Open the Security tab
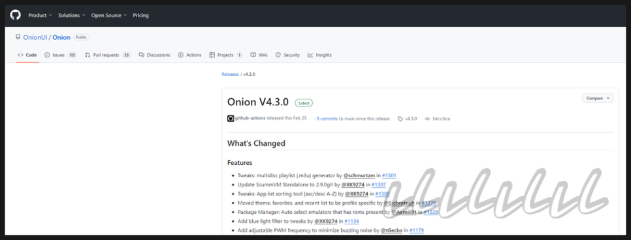 pos(287,55)
